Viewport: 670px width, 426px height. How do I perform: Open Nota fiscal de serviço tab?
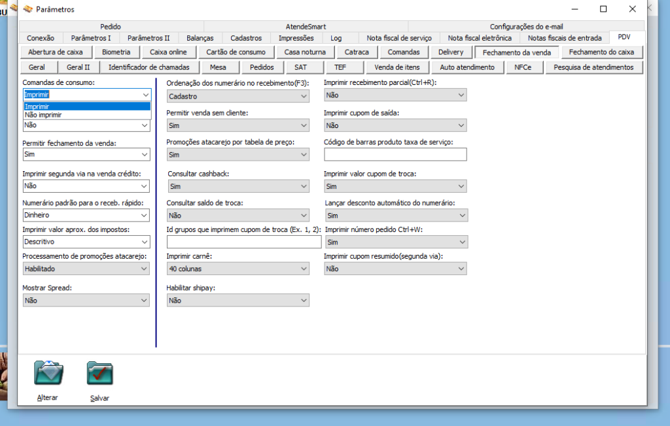(399, 38)
